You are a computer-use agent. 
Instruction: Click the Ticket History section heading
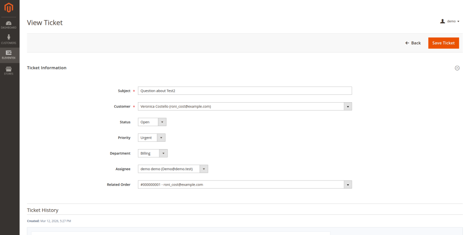click(43, 210)
